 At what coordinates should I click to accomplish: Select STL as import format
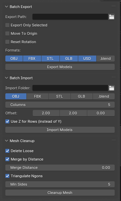point(59,96)
